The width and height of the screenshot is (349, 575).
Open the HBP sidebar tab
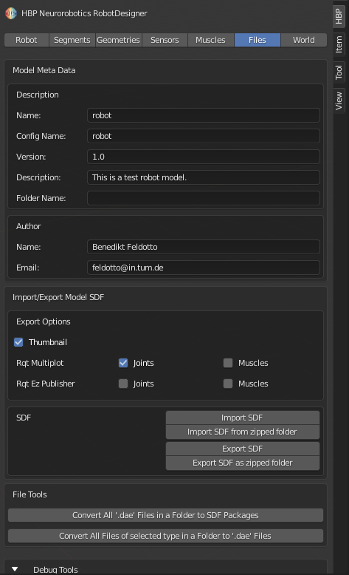(x=339, y=16)
